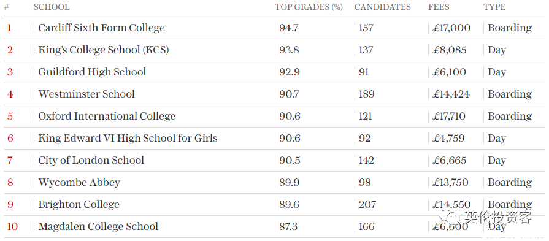The image size is (549, 241).
Task: Open King Edward VI High School for Girls
Action: point(128,138)
